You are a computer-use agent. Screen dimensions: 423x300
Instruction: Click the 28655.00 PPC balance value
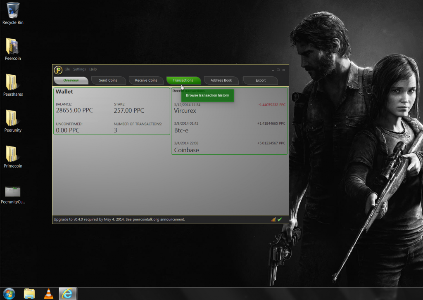pyautogui.click(x=74, y=110)
